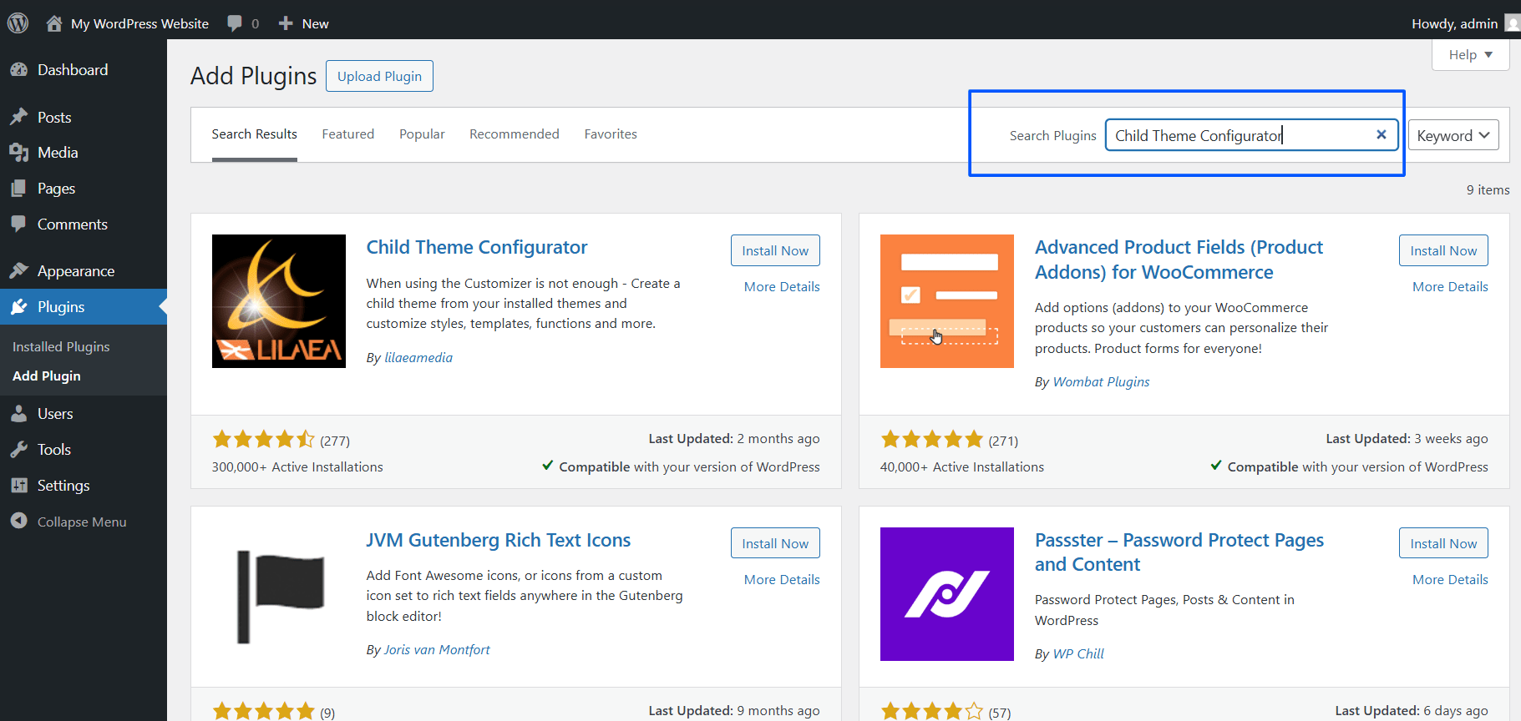Click the (271) rating count
The image size is (1521, 721).
(1003, 441)
